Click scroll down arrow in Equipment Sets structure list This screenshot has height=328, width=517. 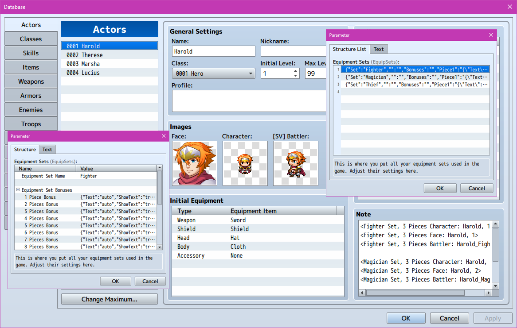160,247
